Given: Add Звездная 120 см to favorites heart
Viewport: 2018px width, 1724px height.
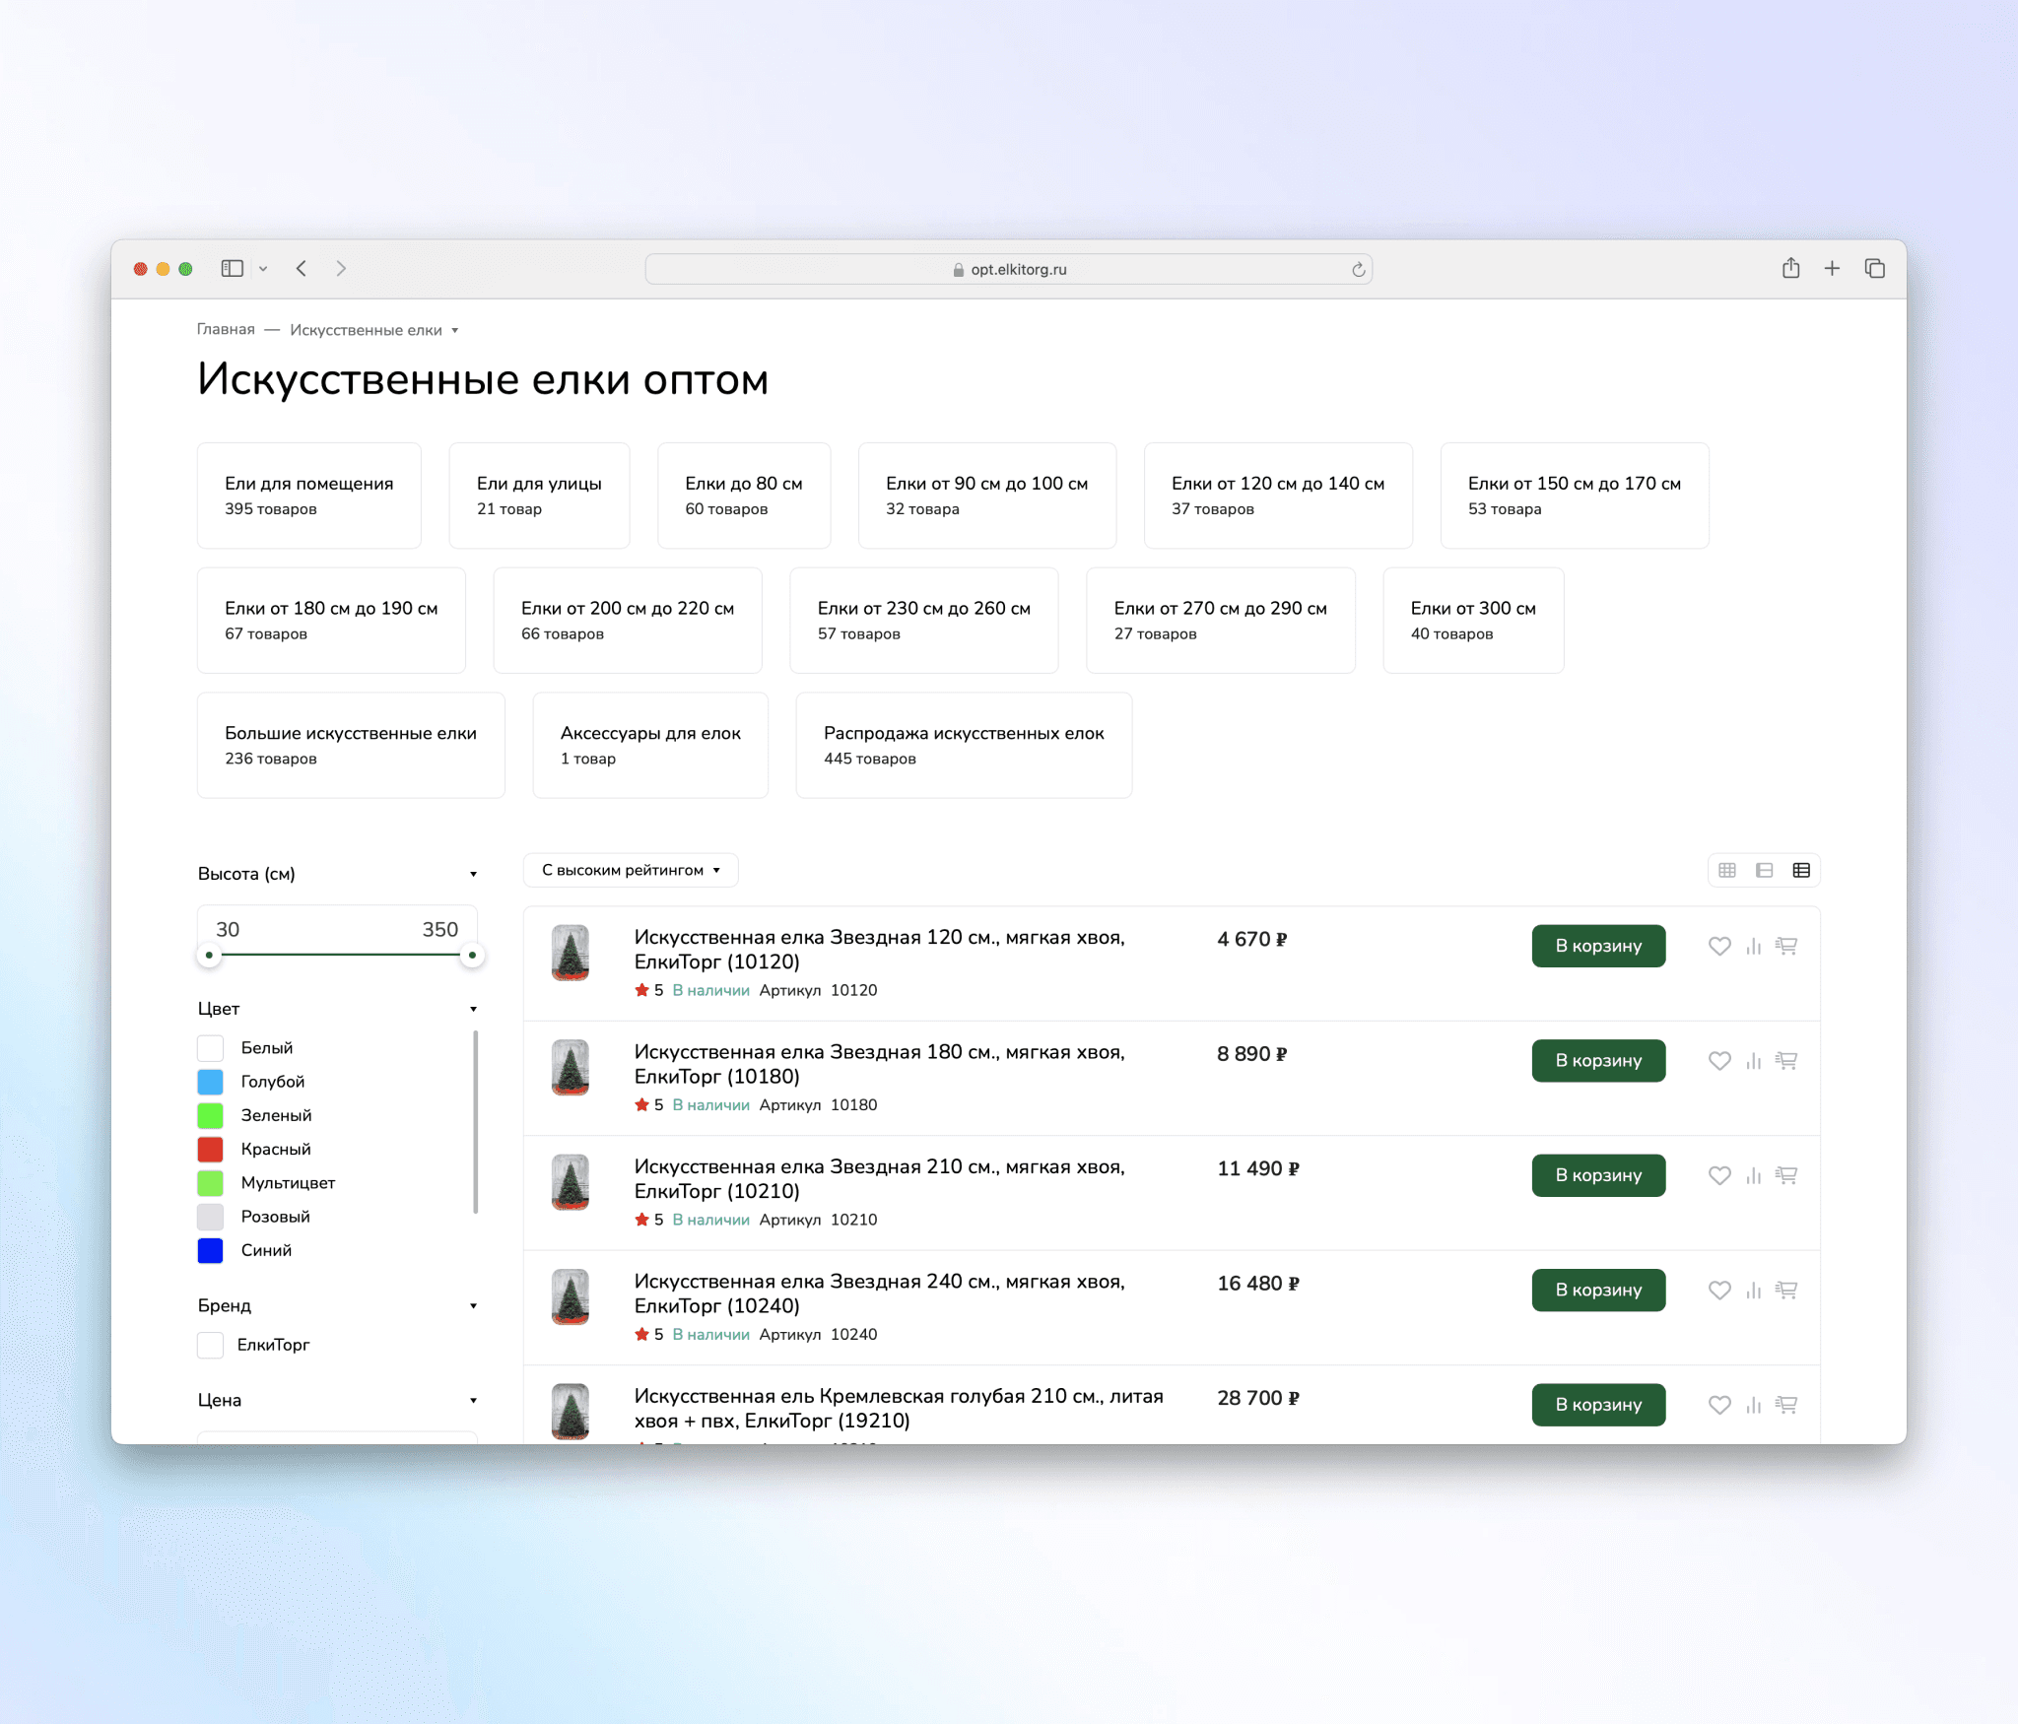Looking at the screenshot, I should pyautogui.click(x=1718, y=946).
